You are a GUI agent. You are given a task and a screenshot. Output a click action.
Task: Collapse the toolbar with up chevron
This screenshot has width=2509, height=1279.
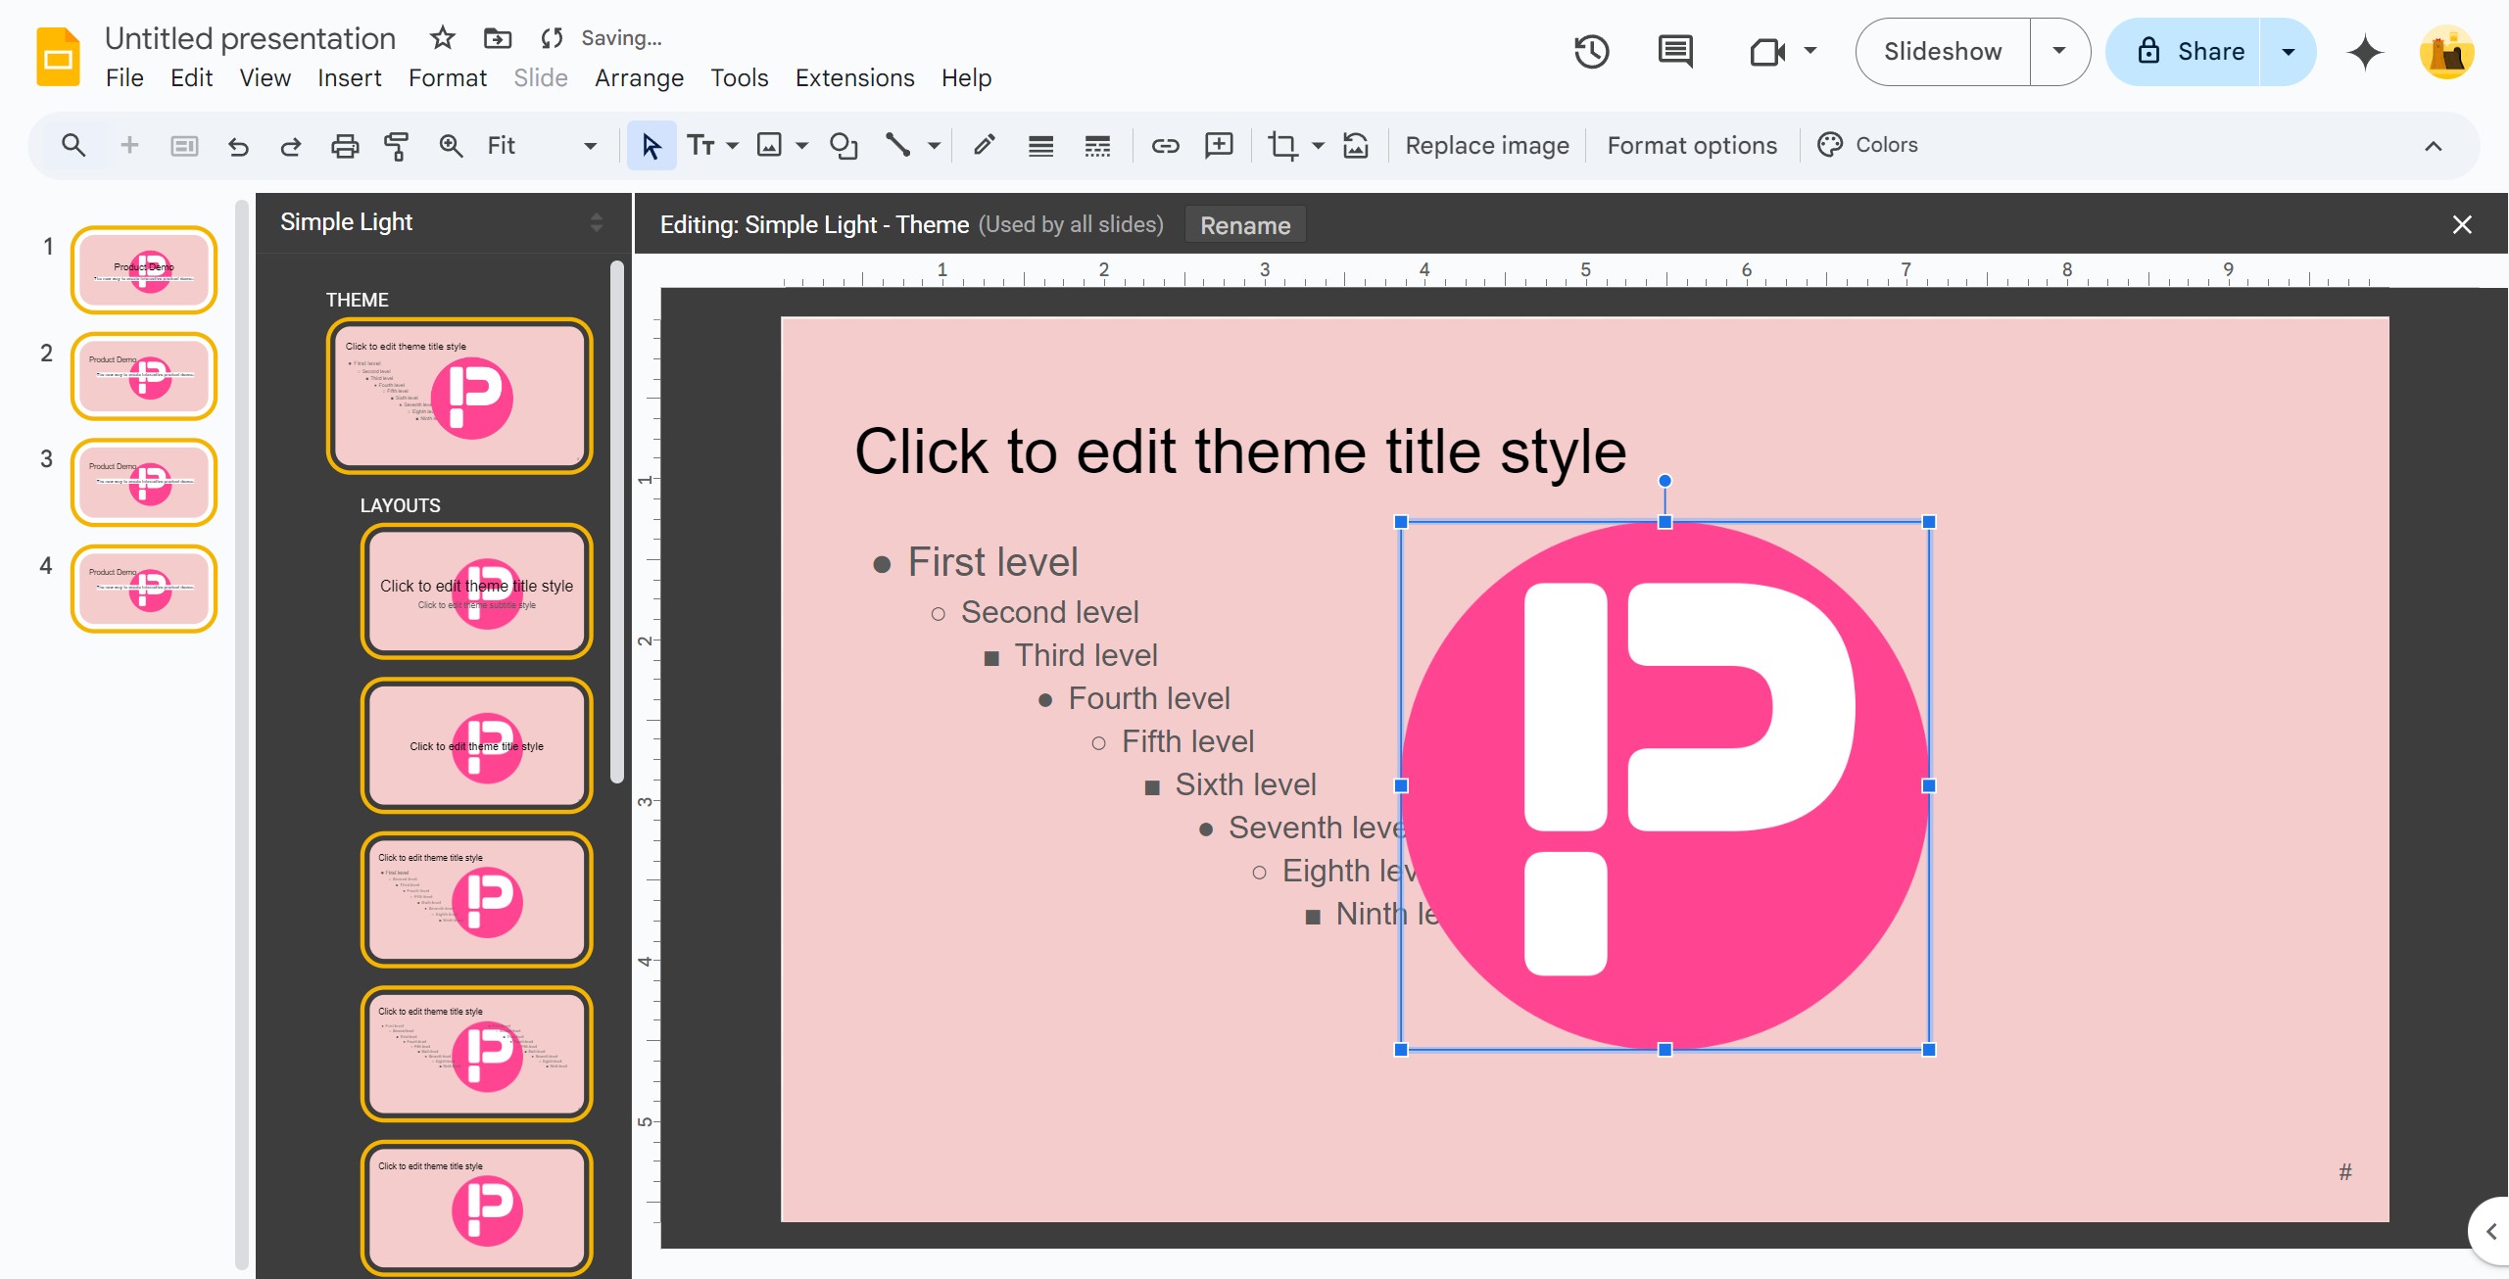(x=2434, y=146)
